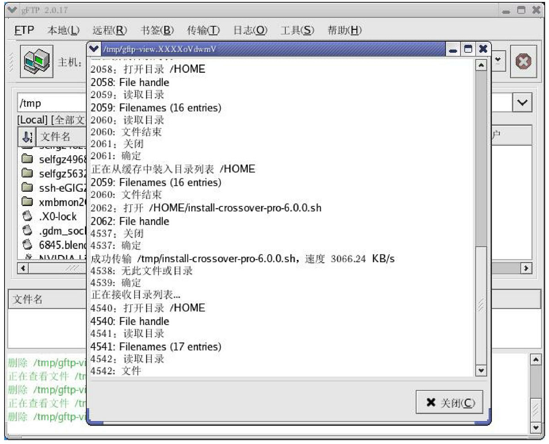
Task: Click the /tmp local path field
Action: click(51, 103)
